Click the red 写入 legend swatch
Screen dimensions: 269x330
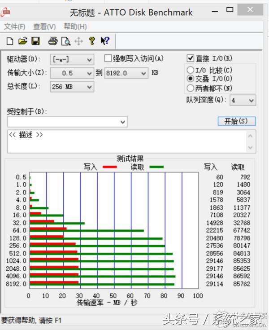tap(109, 167)
